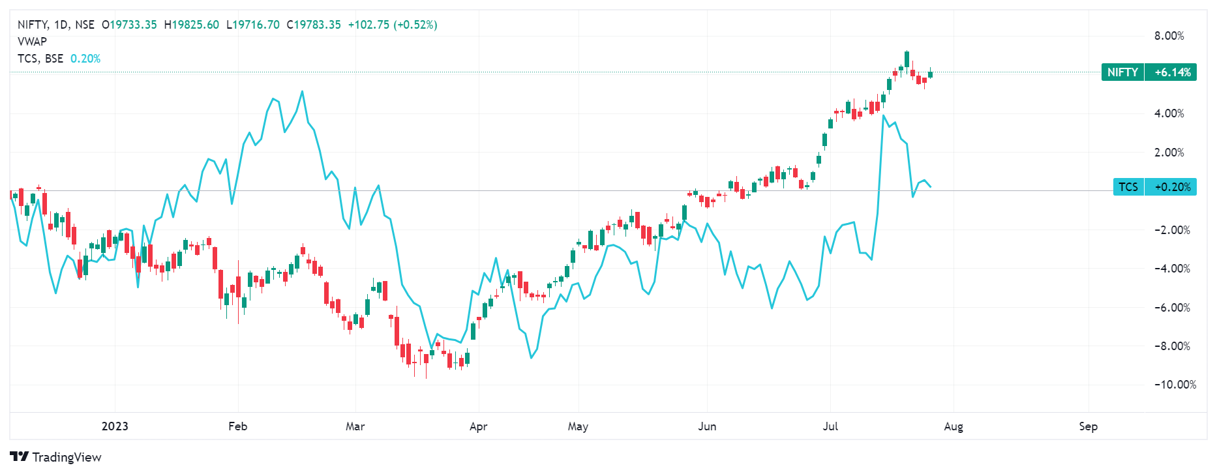Select the TCS, BSE comparison legend
The width and height of the screenshot is (1217, 474).
(40, 59)
